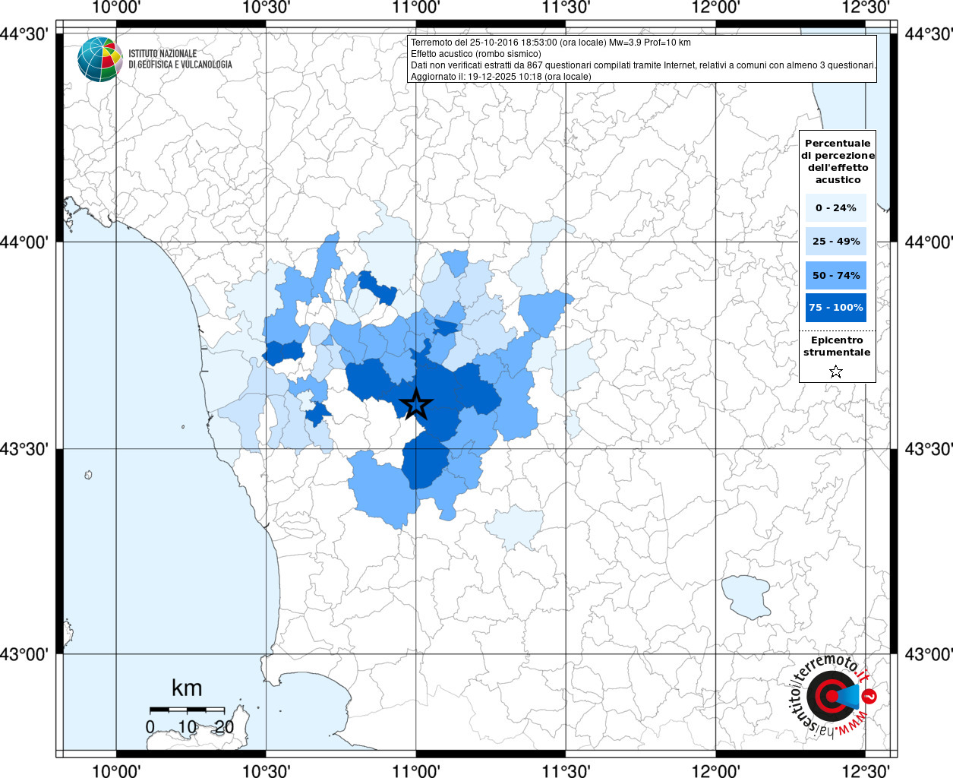Click the legend star under Epicentro strumentale
Viewport: 953px width, 778px height.
pyautogui.click(x=836, y=372)
